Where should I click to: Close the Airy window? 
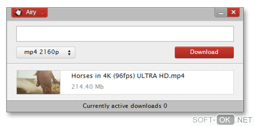pyautogui.click(x=233, y=12)
